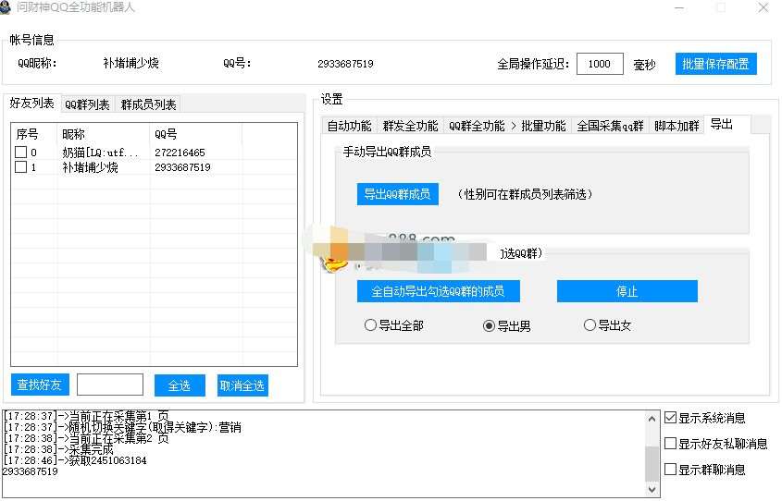Select QQ number 2933687519 in friend list
This screenshot has height=501, width=782.
[182, 167]
